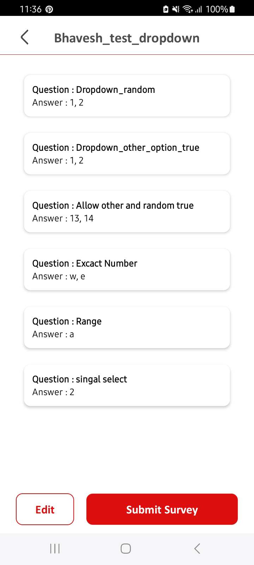The image size is (254, 565).
Task: Select the Excact Number question card
Action: click(127, 269)
